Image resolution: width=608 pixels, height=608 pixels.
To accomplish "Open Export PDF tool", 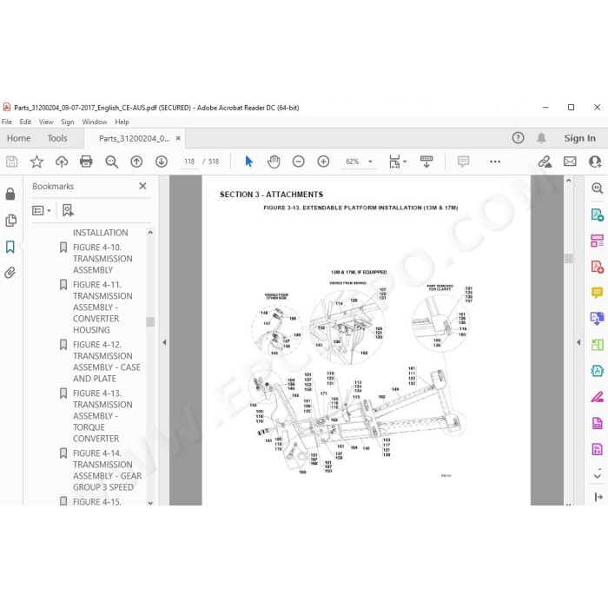I will (598, 215).
